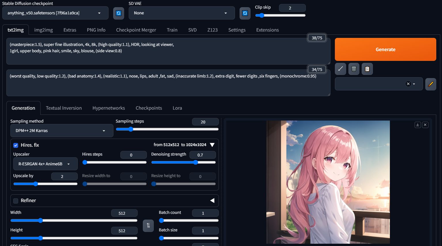Screen dimensions: 442x246
Task: Download the generated image preview
Action: (x=418, y=125)
